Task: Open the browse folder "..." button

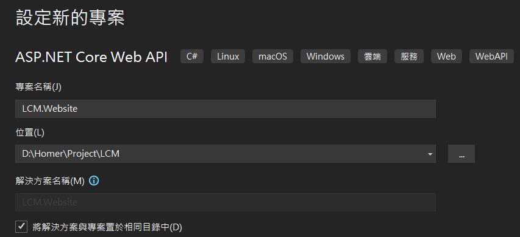Action: pyautogui.click(x=461, y=154)
